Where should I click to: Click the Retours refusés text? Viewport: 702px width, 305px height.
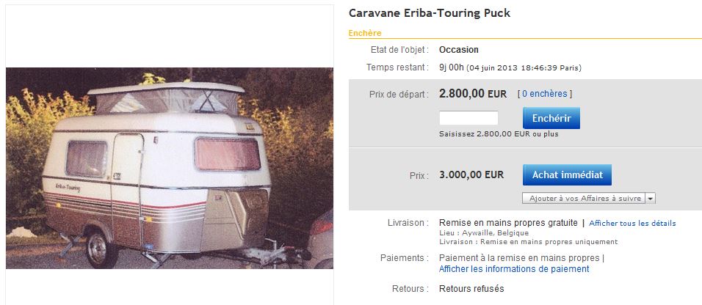coord(471,289)
